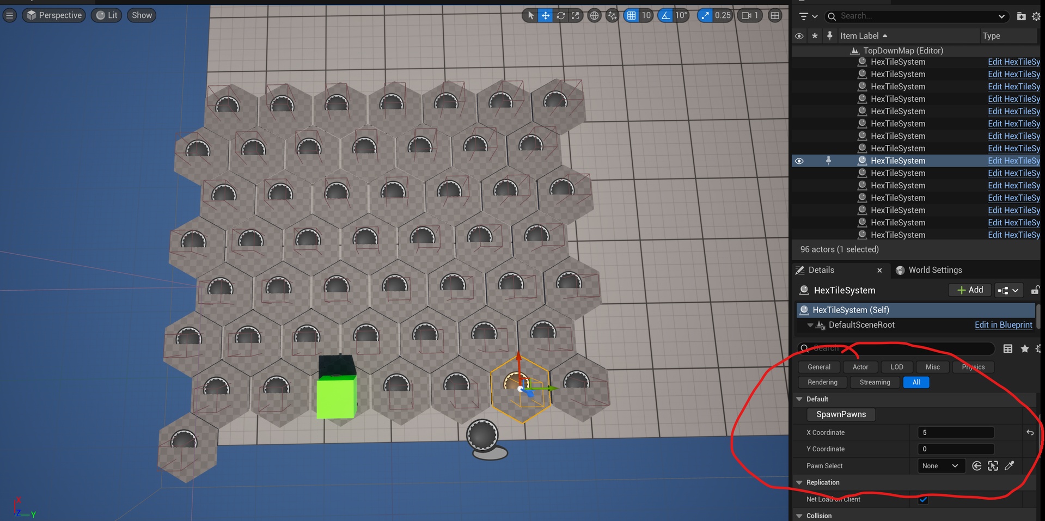Use selected asset arrow for Pawn Select
Screen dimensions: 1045x521
977,465
